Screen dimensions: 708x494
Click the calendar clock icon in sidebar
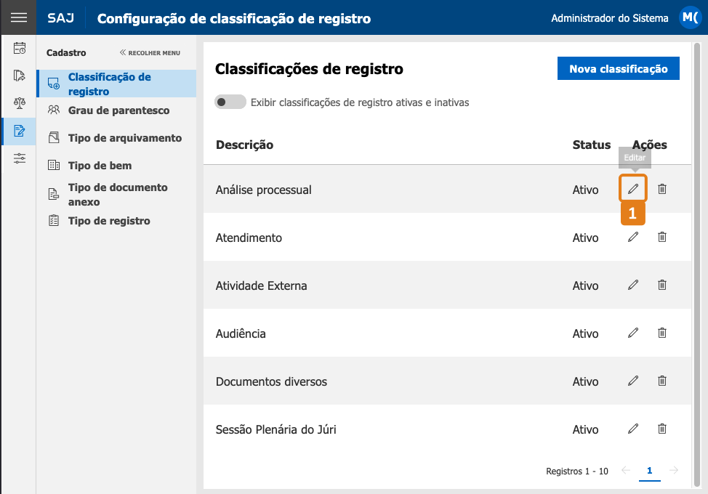tap(19, 48)
